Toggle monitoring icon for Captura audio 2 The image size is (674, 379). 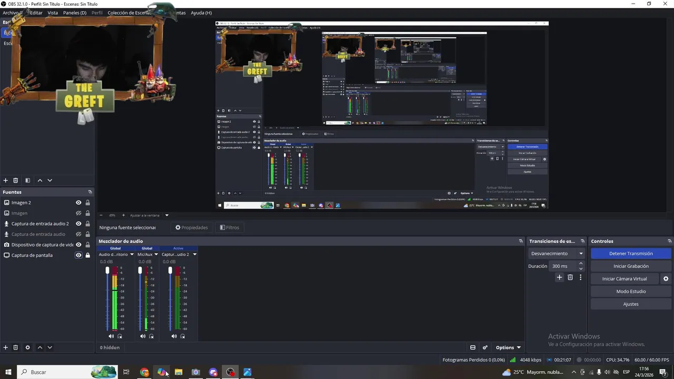183,336
